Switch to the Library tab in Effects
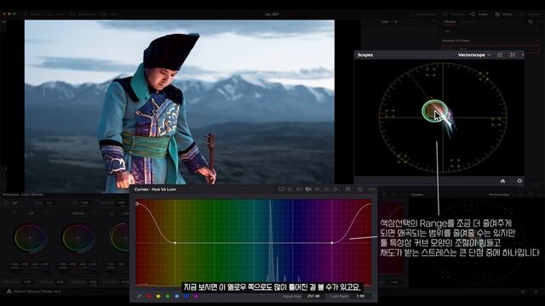 pos(450,21)
